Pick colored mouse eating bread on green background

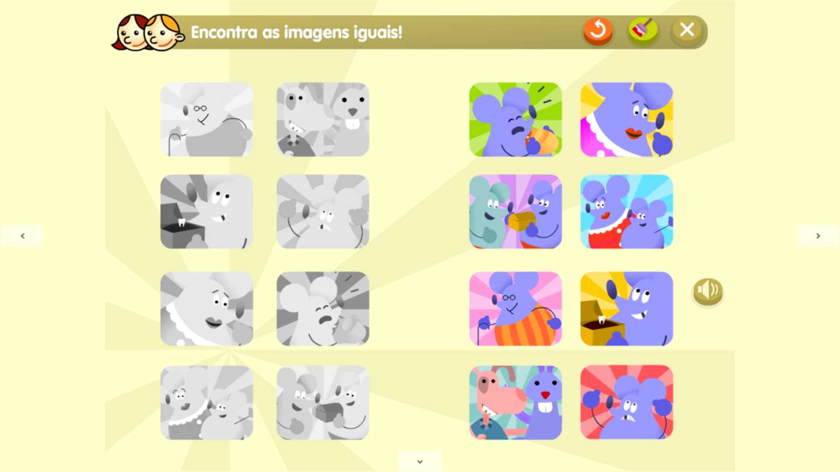click(x=516, y=119)
